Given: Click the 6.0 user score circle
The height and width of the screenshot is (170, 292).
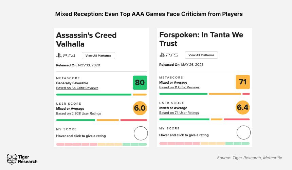Looking at the screenshot, I should [140, 108].
